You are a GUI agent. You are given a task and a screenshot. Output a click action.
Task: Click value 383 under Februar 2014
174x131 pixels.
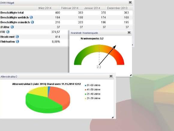80,13
